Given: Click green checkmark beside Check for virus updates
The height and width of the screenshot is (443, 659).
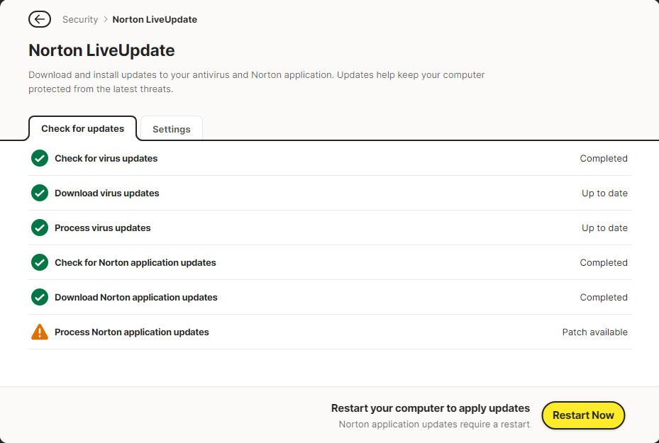Looking at the screenshot, I should pos(40,158).
